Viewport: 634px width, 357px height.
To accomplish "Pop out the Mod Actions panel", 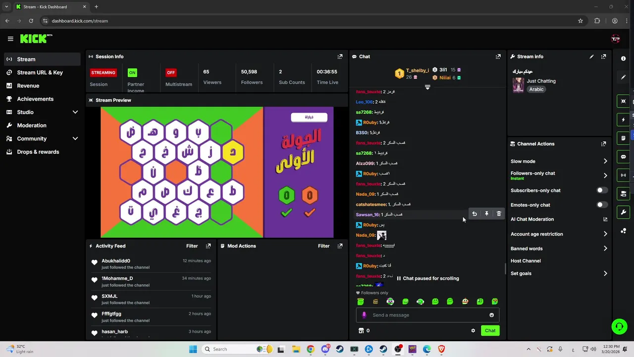I will [340, 246].
